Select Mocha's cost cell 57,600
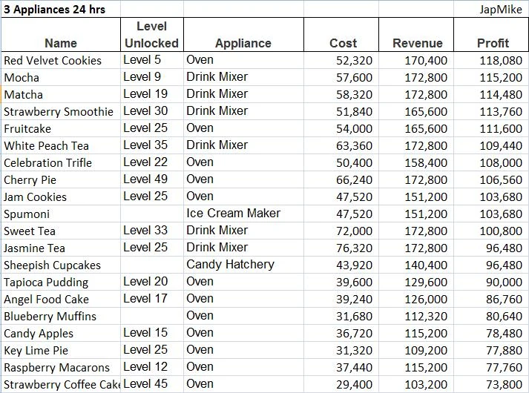529x393 pixels. pos(341,78)
